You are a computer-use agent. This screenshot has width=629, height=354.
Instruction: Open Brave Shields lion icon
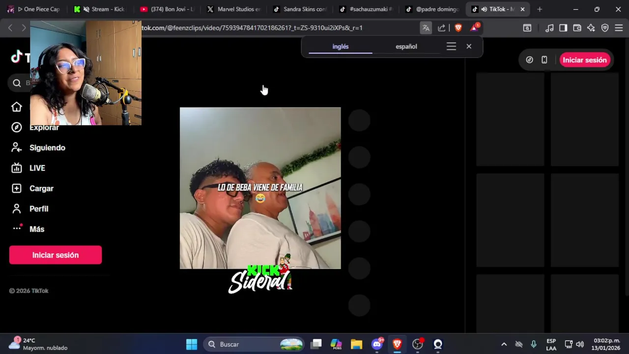click(458, 28)
